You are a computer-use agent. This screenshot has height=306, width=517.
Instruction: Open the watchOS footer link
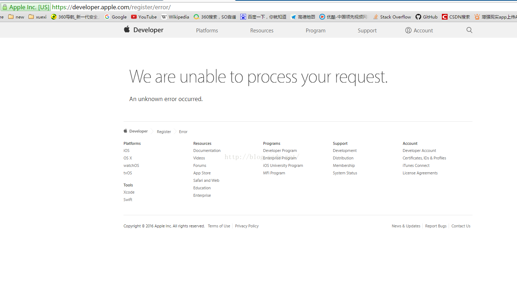pos(131,165)
